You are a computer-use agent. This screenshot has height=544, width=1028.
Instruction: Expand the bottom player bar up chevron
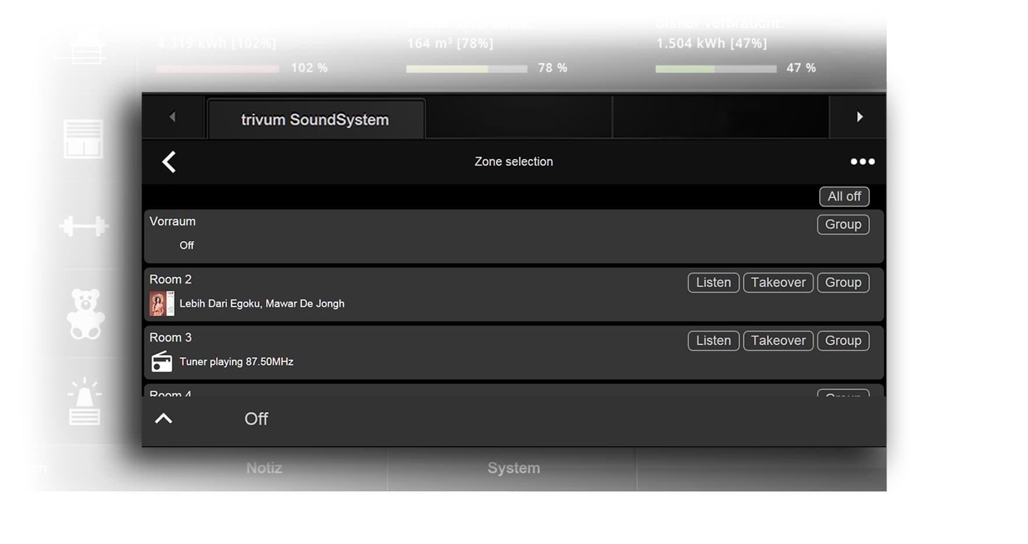[x=164, y=418]
